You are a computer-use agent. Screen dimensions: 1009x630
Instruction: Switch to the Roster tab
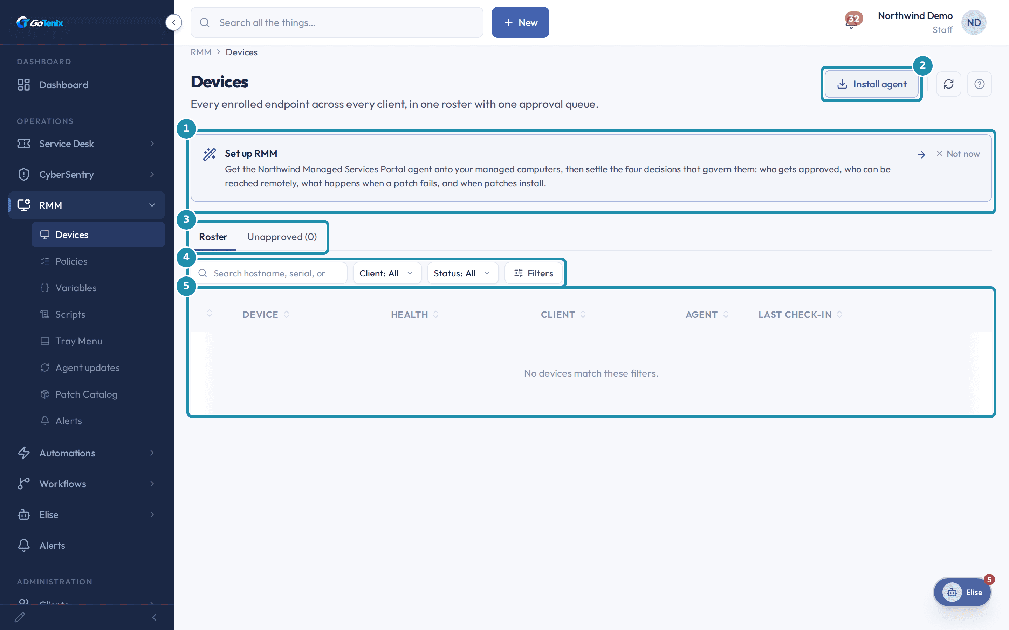point(213,237)
